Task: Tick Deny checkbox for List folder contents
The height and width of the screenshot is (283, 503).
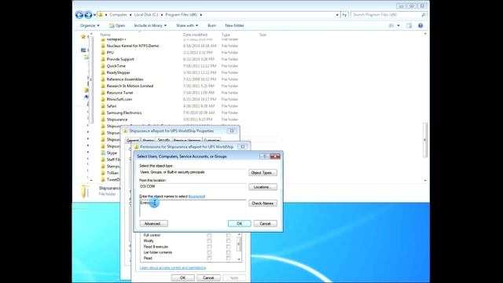Action: coord(229,252)
